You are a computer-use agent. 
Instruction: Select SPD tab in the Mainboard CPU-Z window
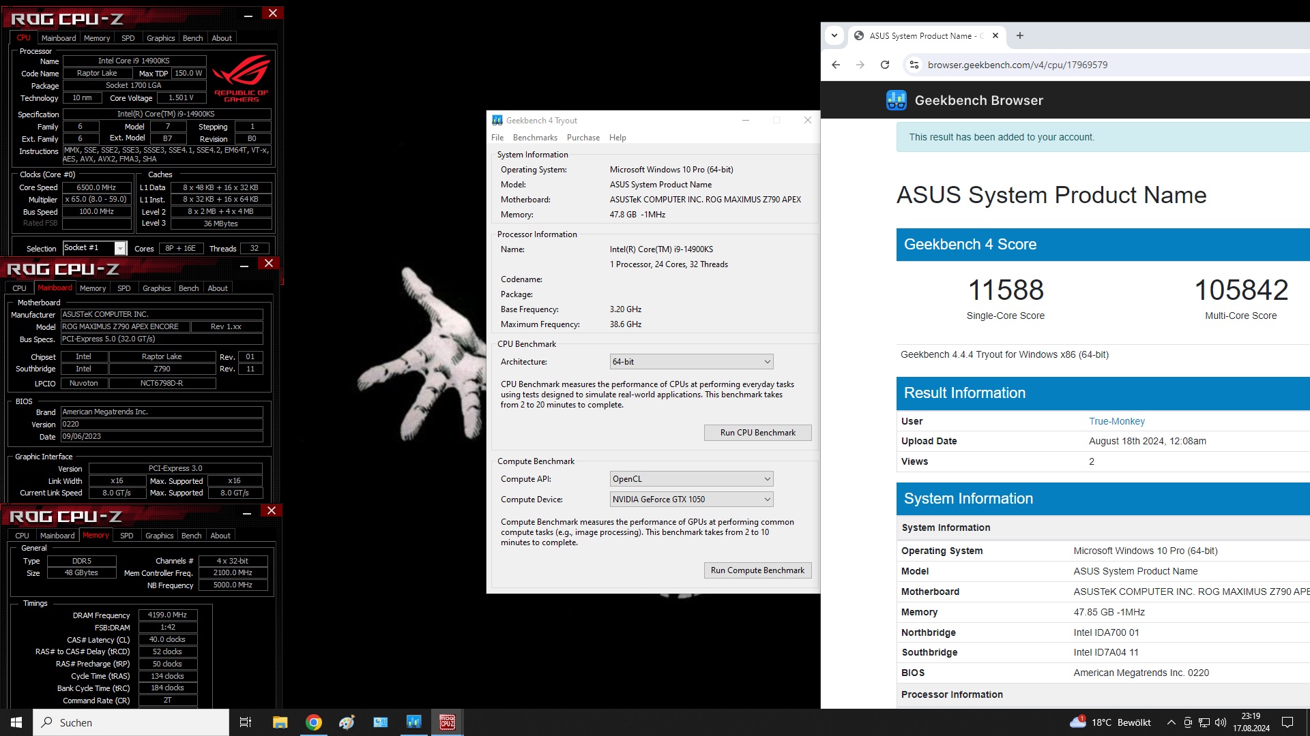coord(124,288)
